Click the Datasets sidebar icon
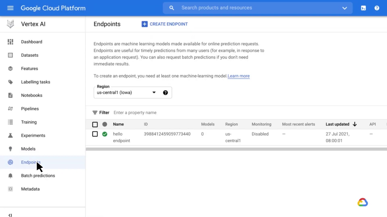Viewport: 387px width, 217px height. point(10,55)
